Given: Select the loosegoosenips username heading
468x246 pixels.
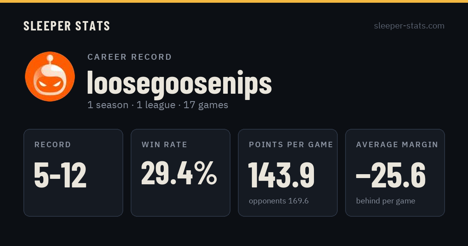Looking at the screenshot, I should [x=179, y=83].
